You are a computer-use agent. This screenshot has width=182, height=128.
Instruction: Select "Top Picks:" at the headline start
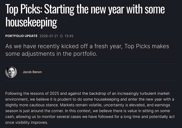[x=23, y=10]
